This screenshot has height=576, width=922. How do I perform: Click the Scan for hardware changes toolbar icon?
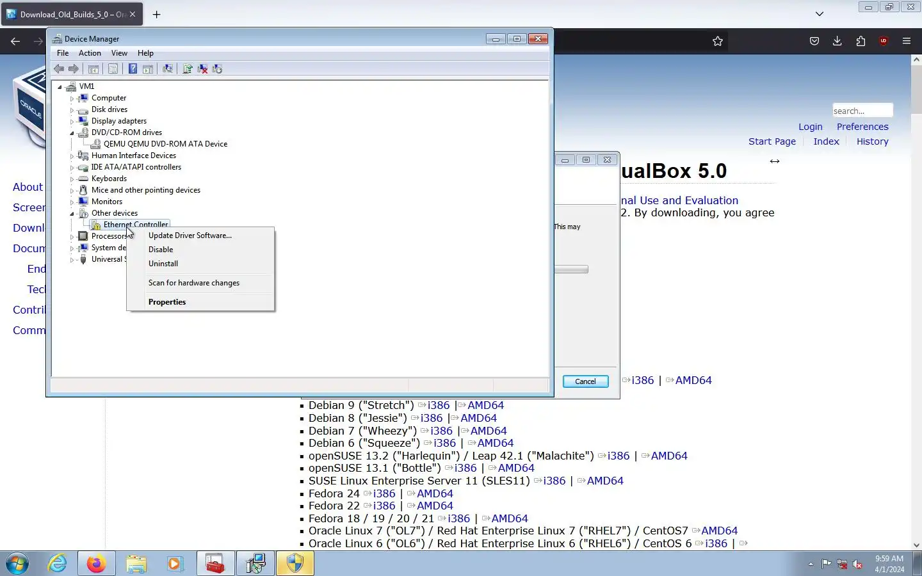pos(168,69)
